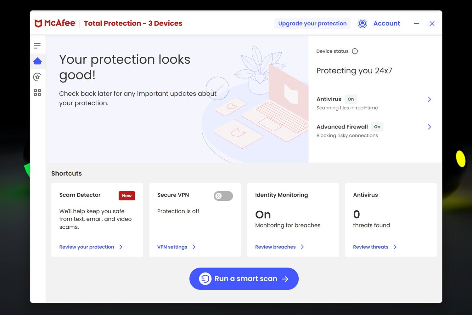
Task: Click the Advanced Firewall On badge
Action: (377, 127)
